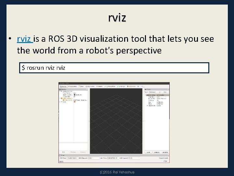
Task: Click the Remove button under Displays
Action: coord(73,152)
